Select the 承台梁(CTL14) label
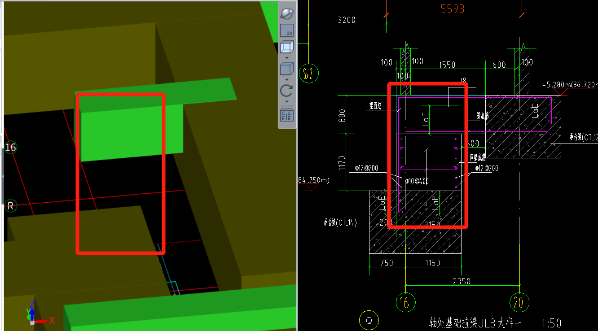This screenshot has height=331, width=598. point(339,222)
